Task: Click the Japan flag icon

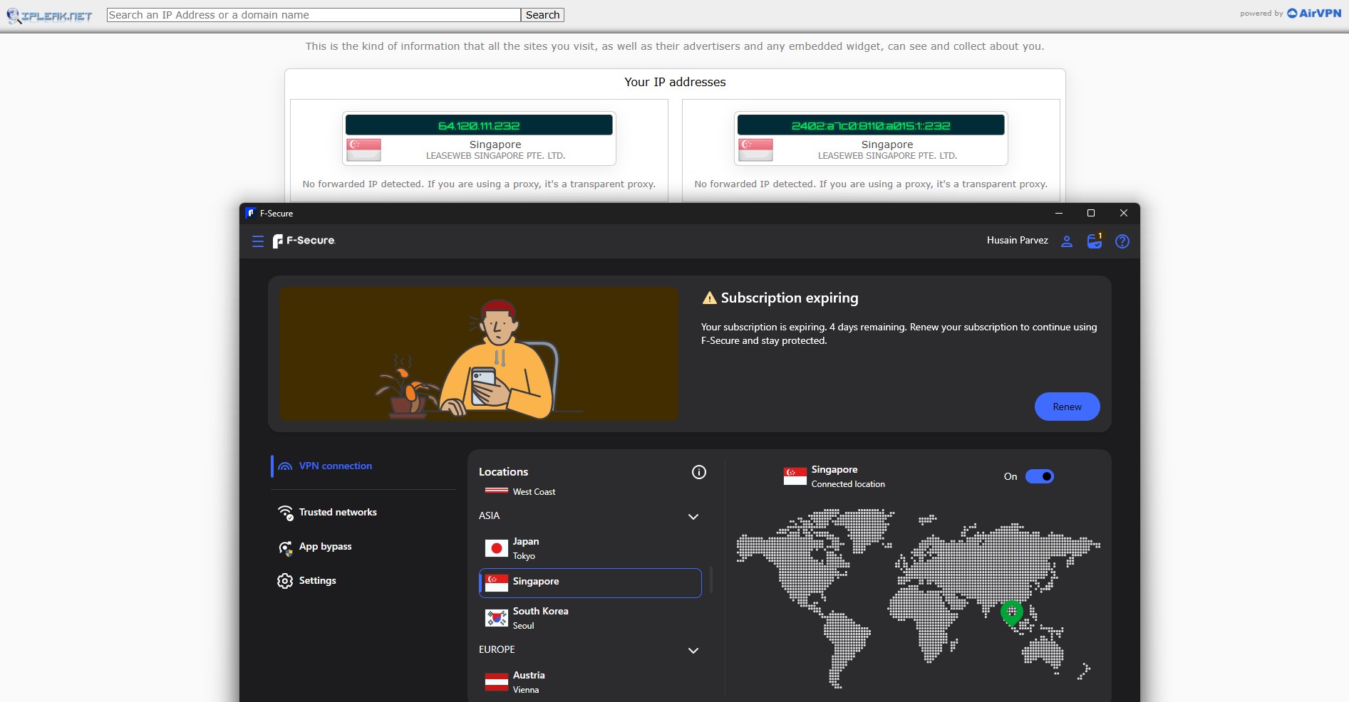Action: coord(497,548)
